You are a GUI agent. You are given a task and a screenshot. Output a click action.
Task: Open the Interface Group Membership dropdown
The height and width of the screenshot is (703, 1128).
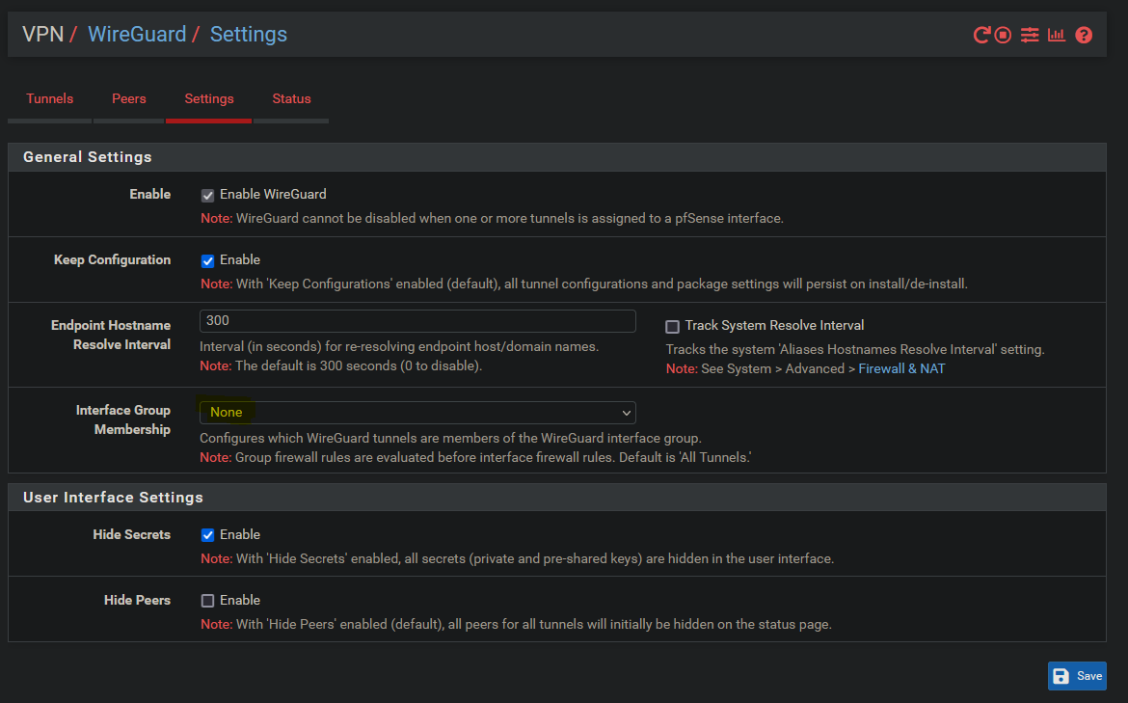[x=417, y=413]
